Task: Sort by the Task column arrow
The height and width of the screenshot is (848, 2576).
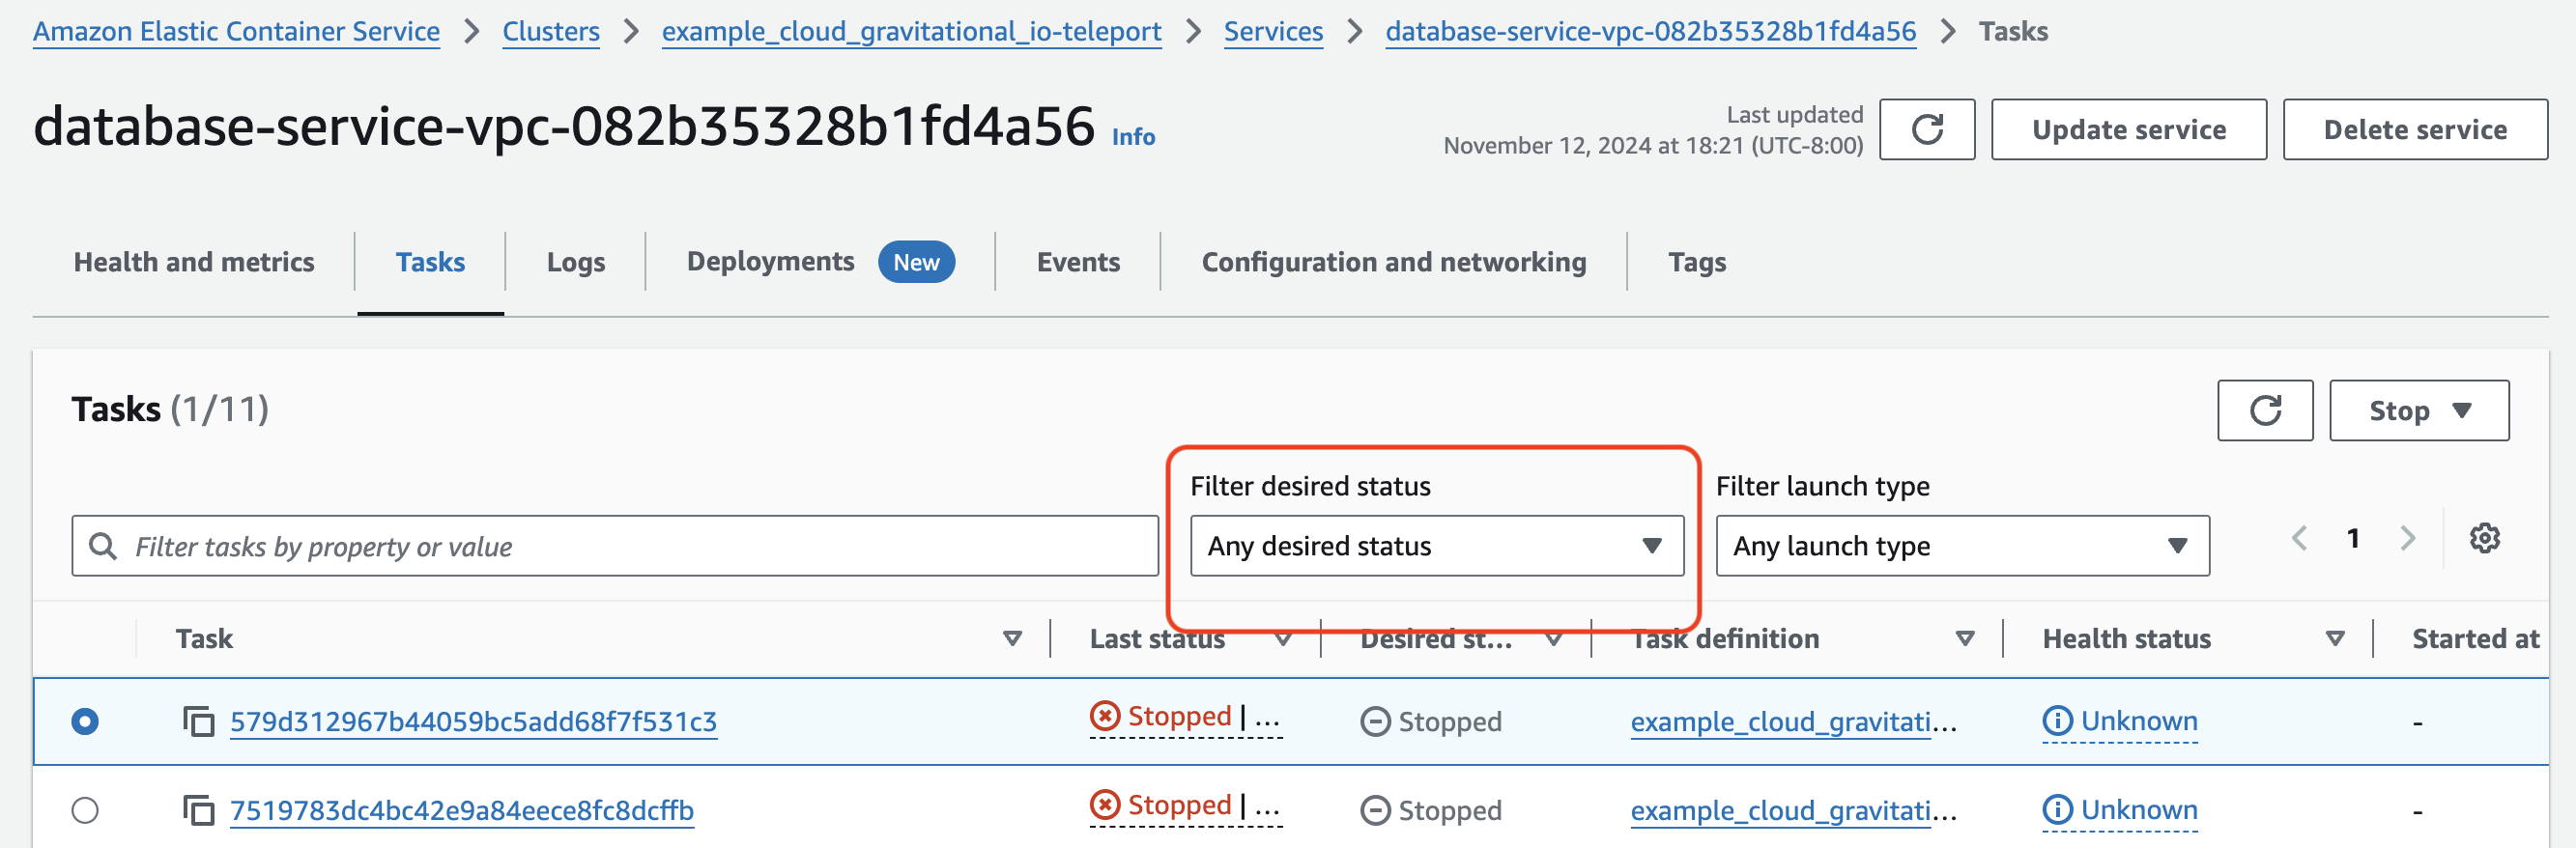Action: click(x=1012, y=639)
